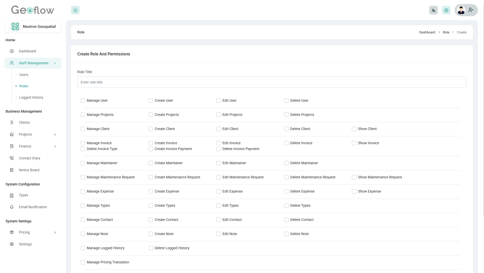
Task: Click the Notice Board icon
Action: point(12,170)
